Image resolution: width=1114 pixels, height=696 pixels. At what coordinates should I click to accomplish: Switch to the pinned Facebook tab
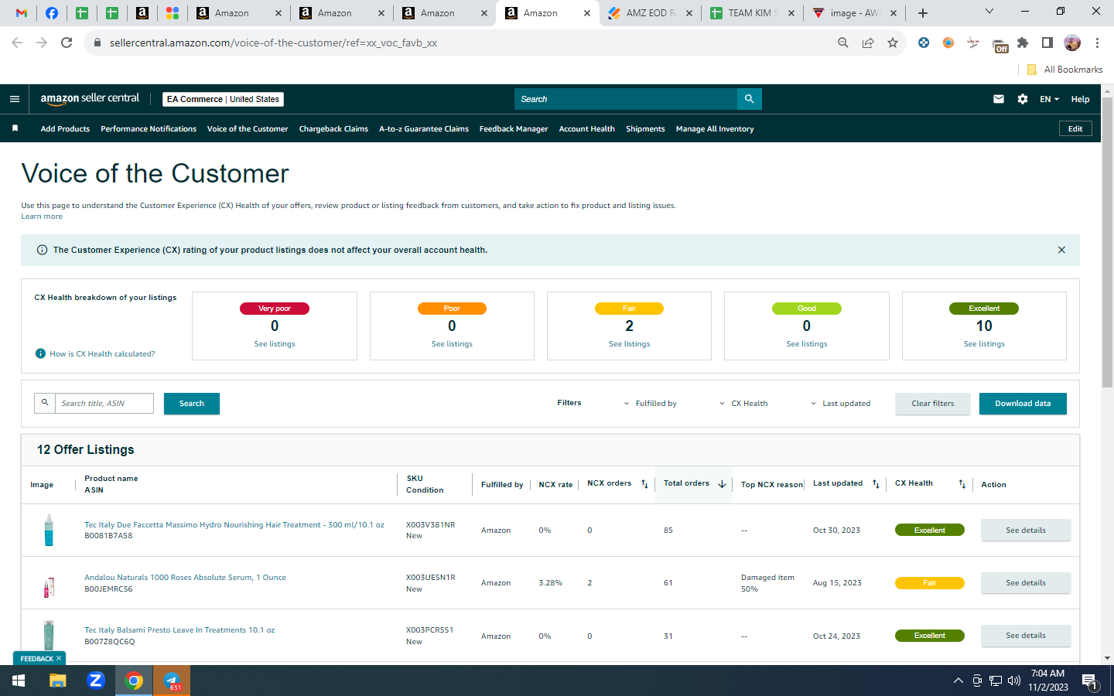click(52, 13)
